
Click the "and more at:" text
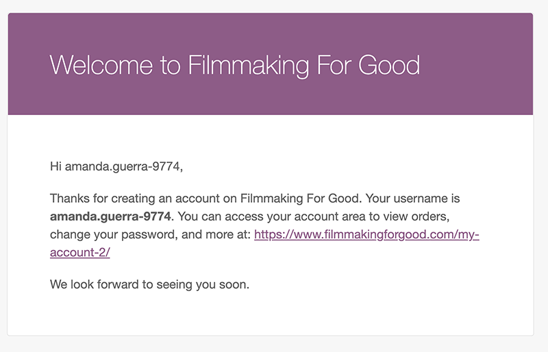click(x=216, y=234)
